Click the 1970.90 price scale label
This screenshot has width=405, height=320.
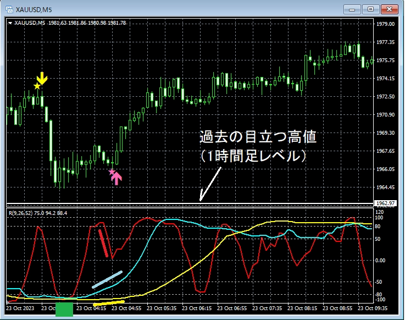pos(385,114)
